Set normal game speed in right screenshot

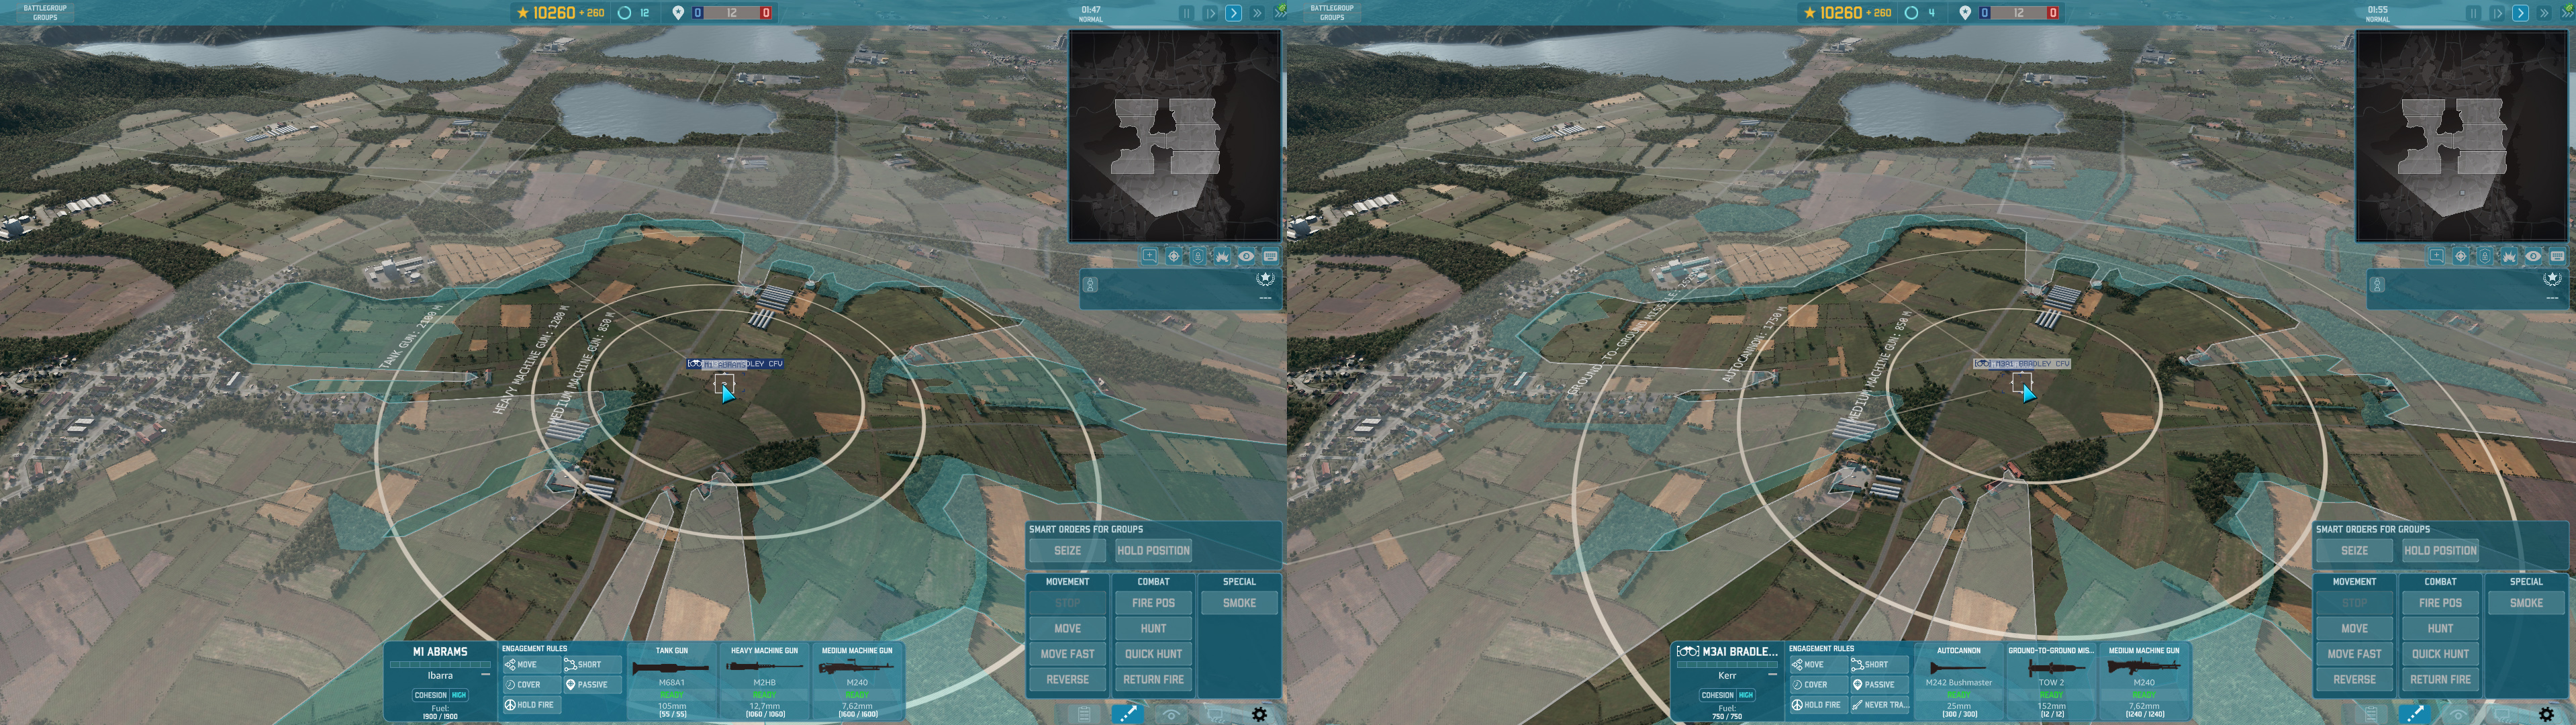(2520, 13)
